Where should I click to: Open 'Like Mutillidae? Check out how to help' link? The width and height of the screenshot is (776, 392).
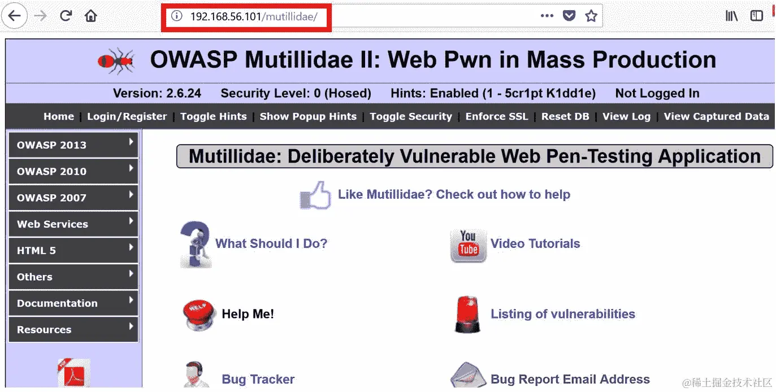point(454,195)
